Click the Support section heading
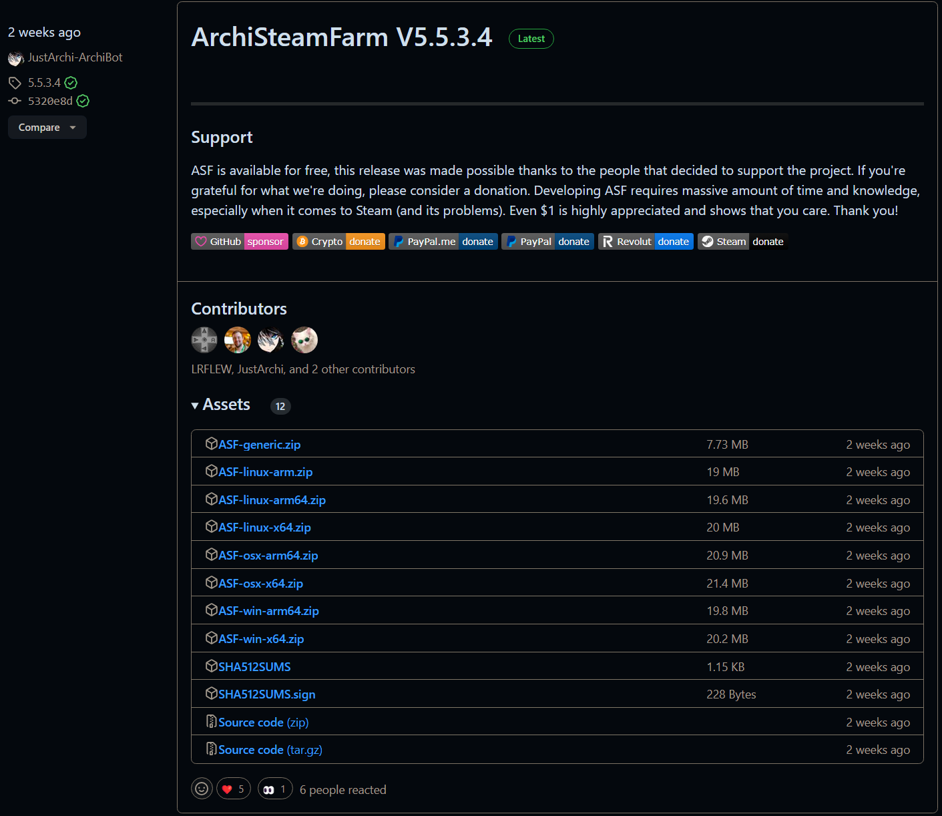This screenshot has width=942, height=816. pos(222,138)
